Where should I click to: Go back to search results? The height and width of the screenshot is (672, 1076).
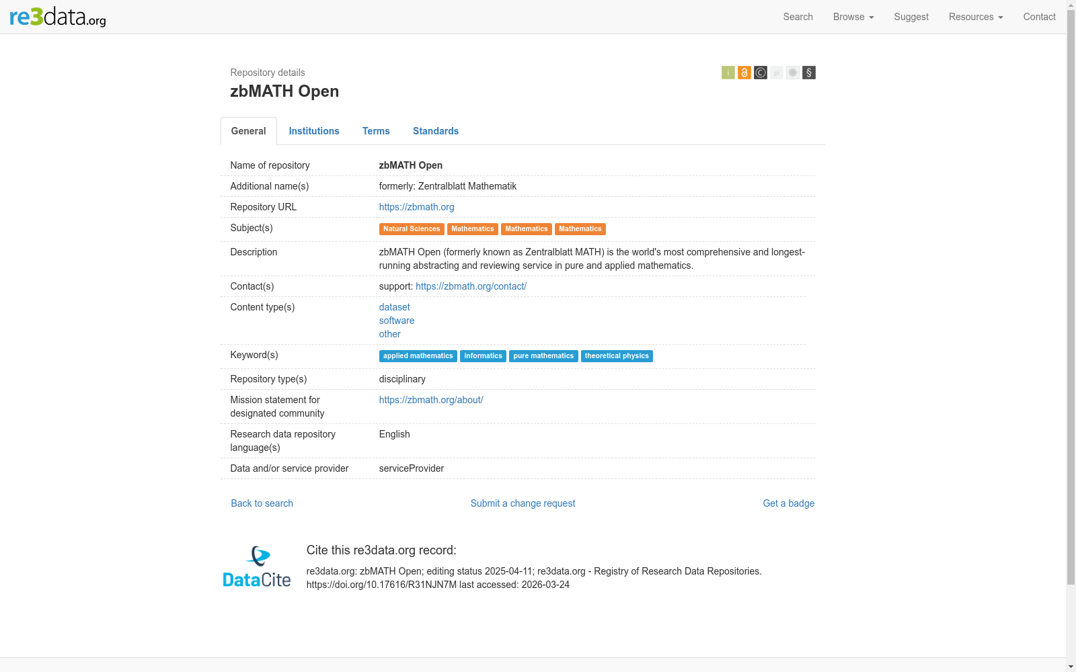point(262,503)
